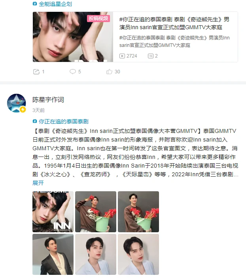Open the middle bottom-row portrait photo
The width and height of the screenshot is (246, 278).
[x=96, y=254]
